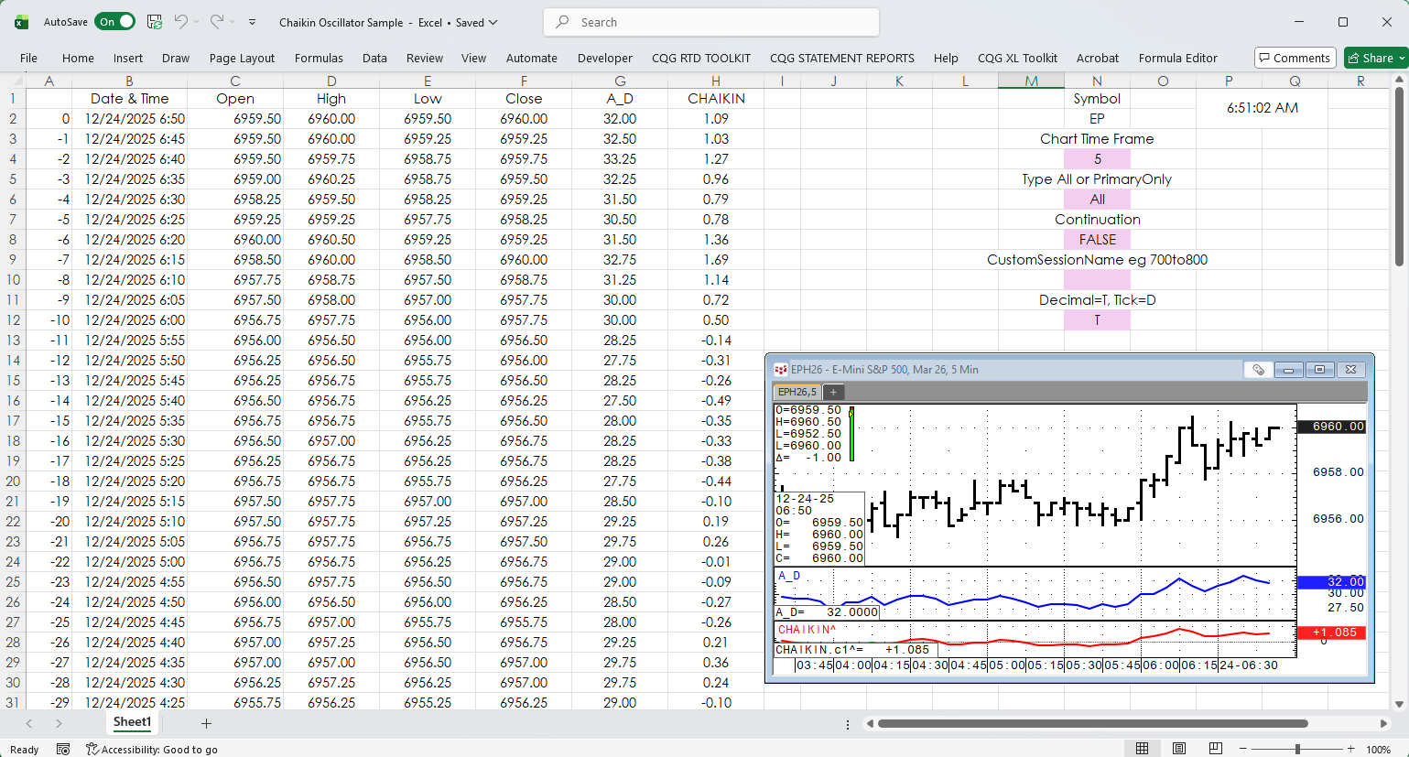The height and width of the screenshot is (757, 1409).
Task: Click the Redo arrow icon
Action: click(217, 22)
